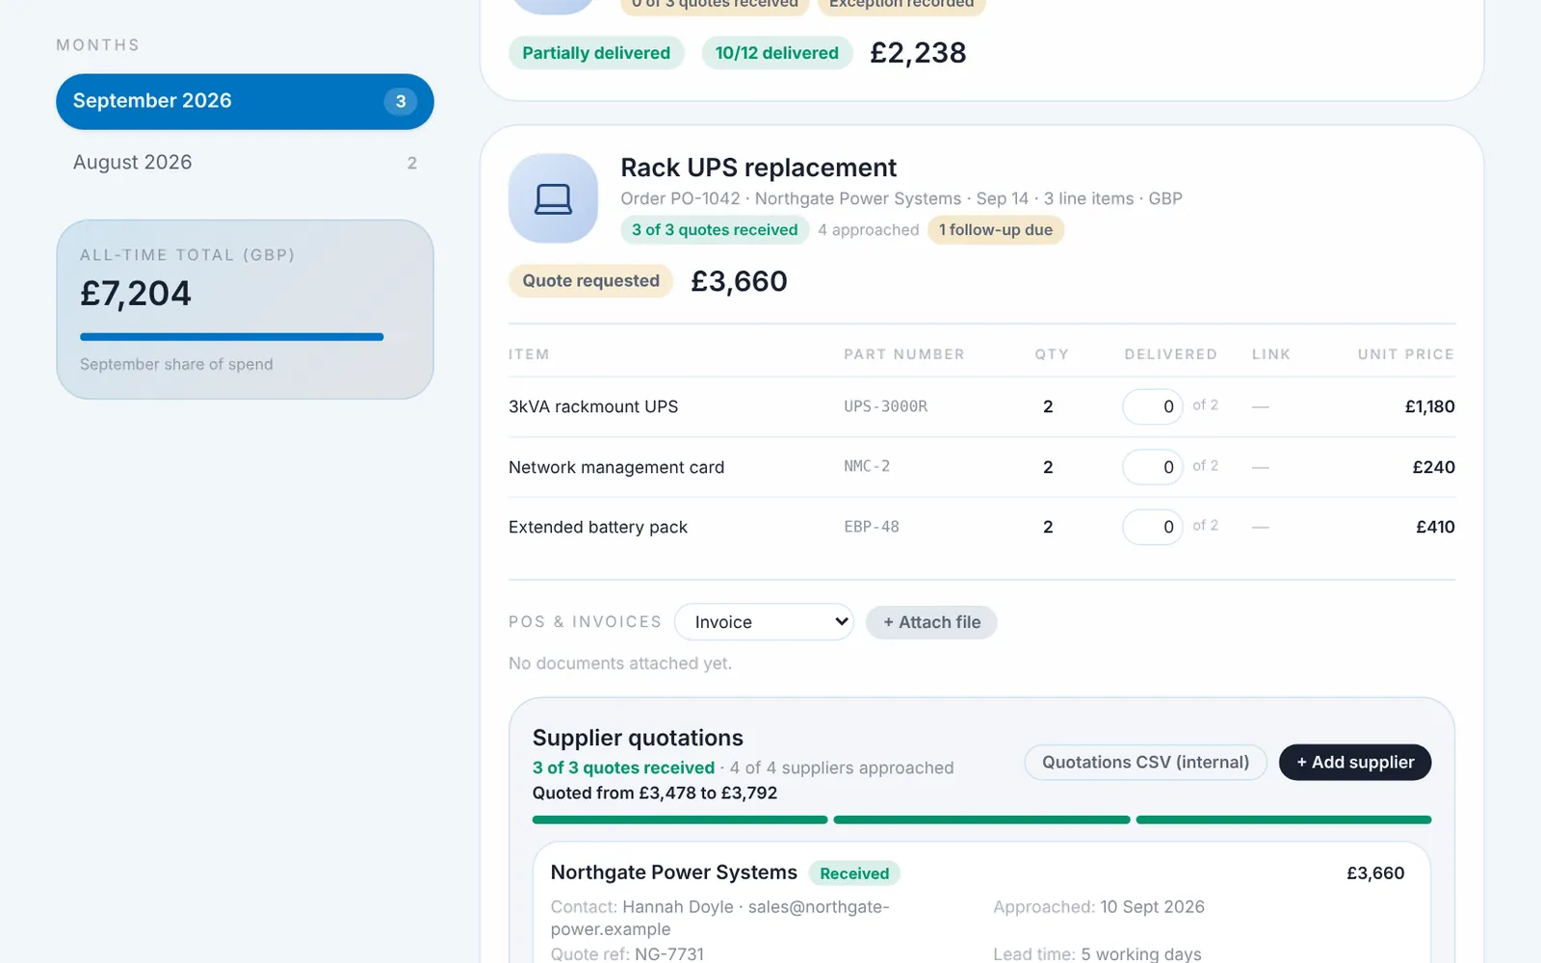Click the NMC-2 part number

867,466
